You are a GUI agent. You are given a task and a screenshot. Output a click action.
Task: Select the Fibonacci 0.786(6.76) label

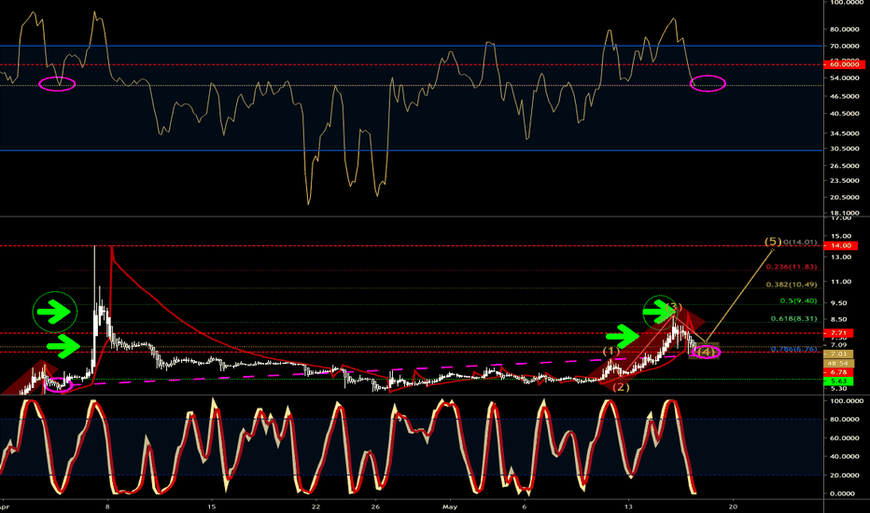793,349
